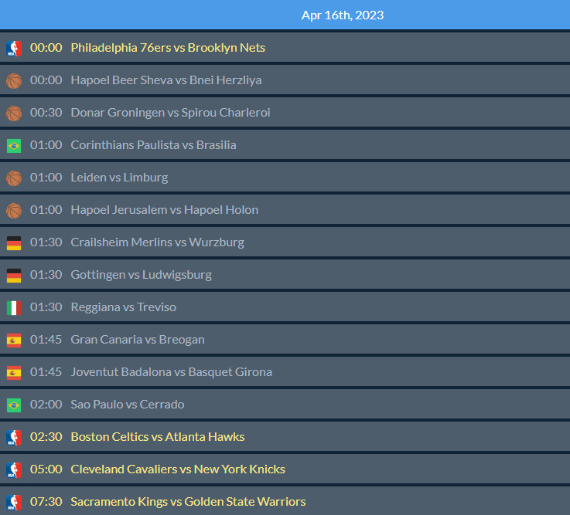The height and width of the screenshot is (515, 570).
Task: Click 07:30 time of Kings game
Action: tap(46, 502)
